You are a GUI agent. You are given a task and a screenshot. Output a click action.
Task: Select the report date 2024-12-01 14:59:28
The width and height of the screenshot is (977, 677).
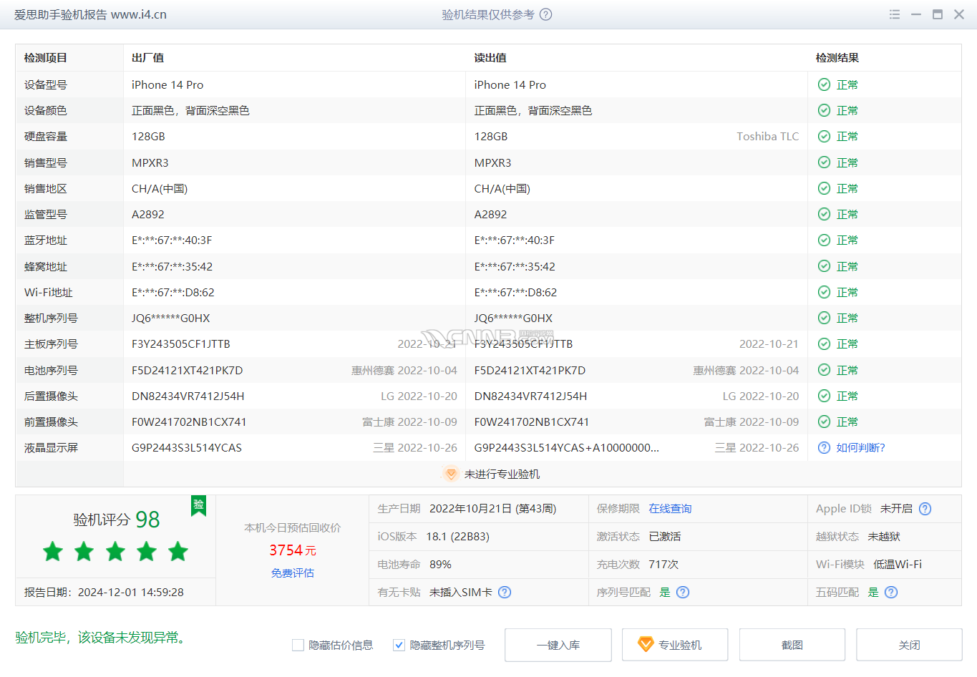click(x=131, y=592)
